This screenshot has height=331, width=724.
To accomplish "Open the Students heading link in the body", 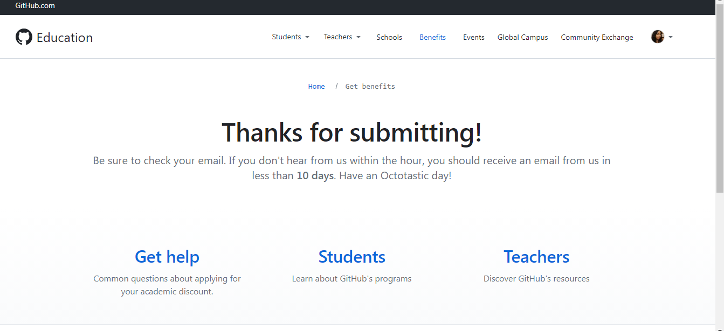I will coord(351,257).
